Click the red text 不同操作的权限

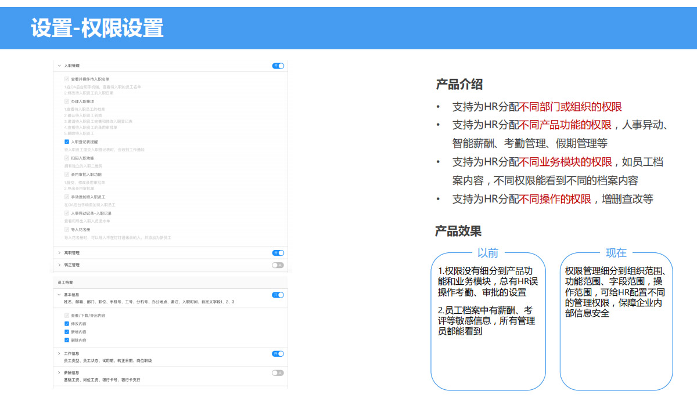(x=555, y=199)
